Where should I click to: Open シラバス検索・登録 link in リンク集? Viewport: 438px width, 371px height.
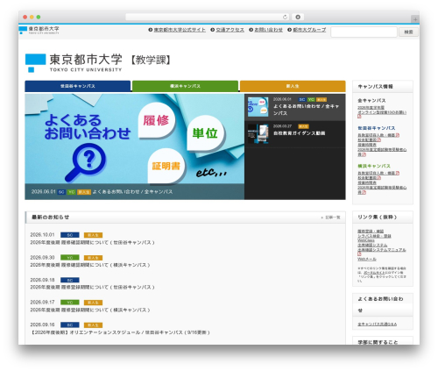(374, 236)
